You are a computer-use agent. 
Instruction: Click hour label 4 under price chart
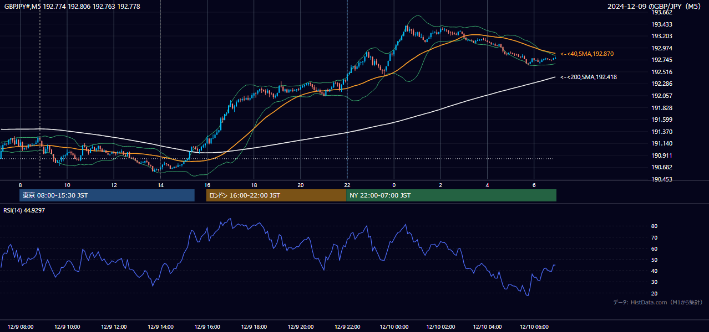(487, 185)
